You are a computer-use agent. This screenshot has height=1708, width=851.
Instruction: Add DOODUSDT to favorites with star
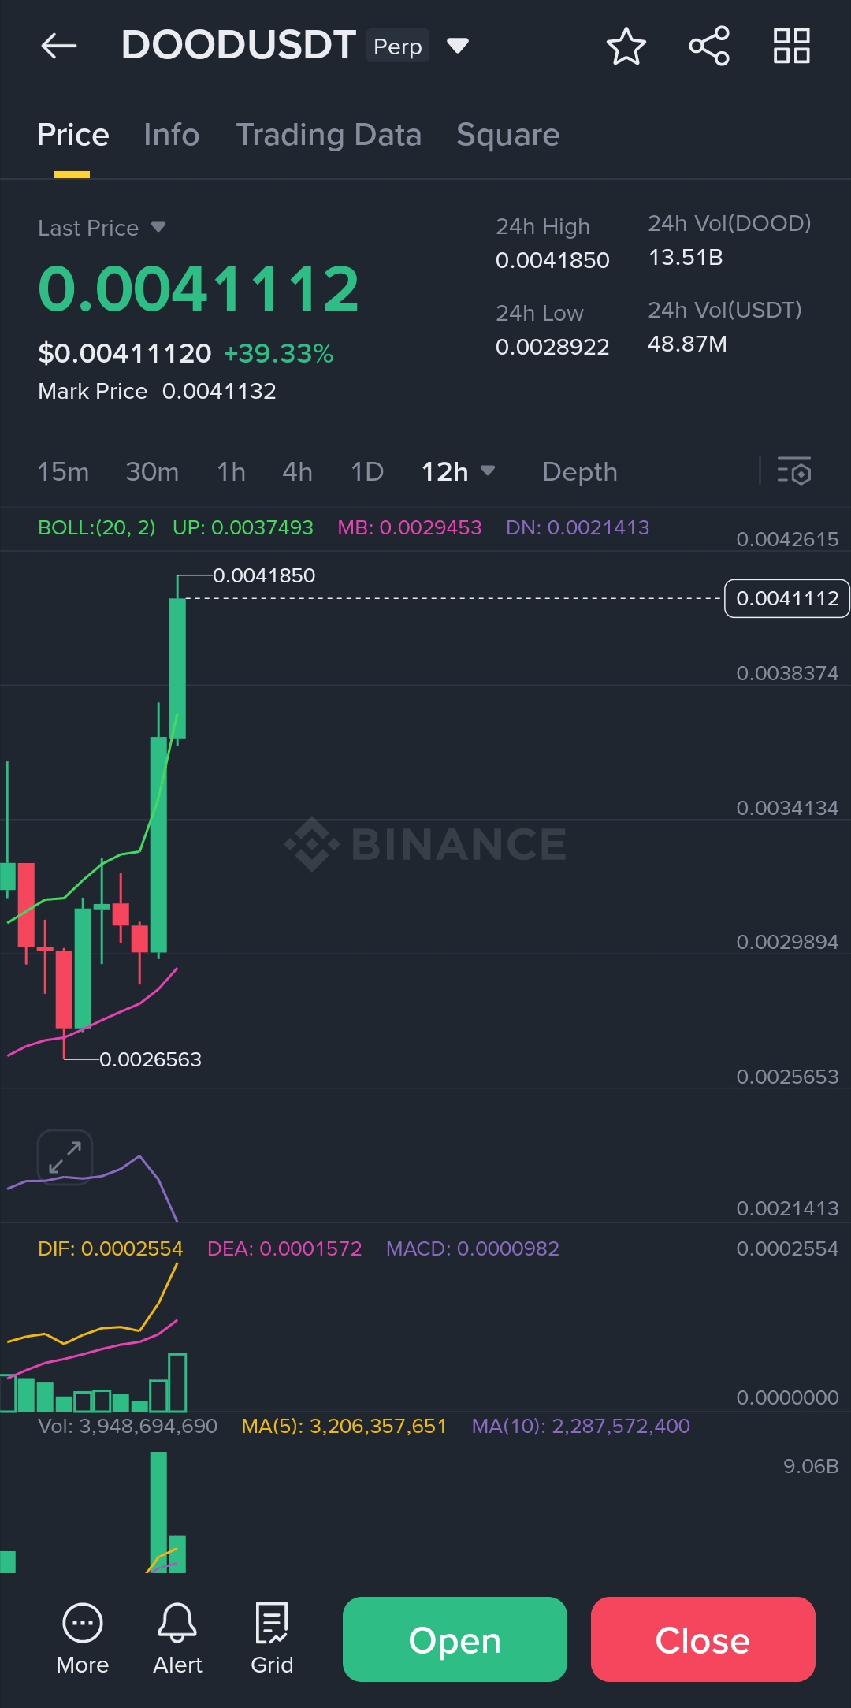click(626, 46)
